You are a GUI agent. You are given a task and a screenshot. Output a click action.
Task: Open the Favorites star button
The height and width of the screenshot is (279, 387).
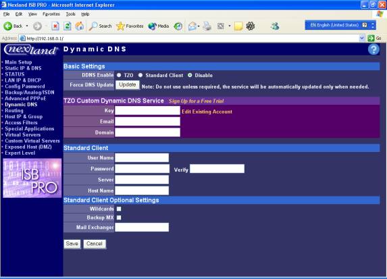pos(130,26)
